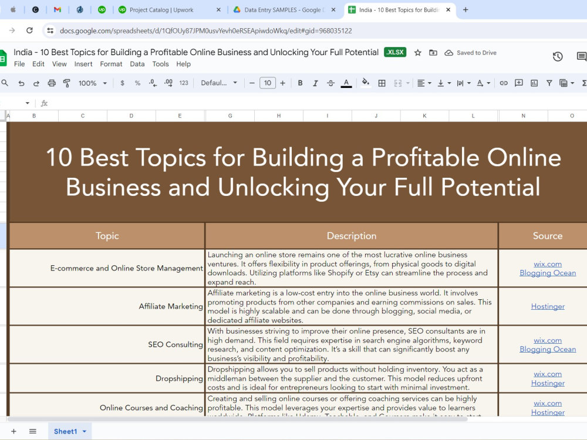Open a new browser tab
Screen dimensions: 587x440
tap(465, 10)
